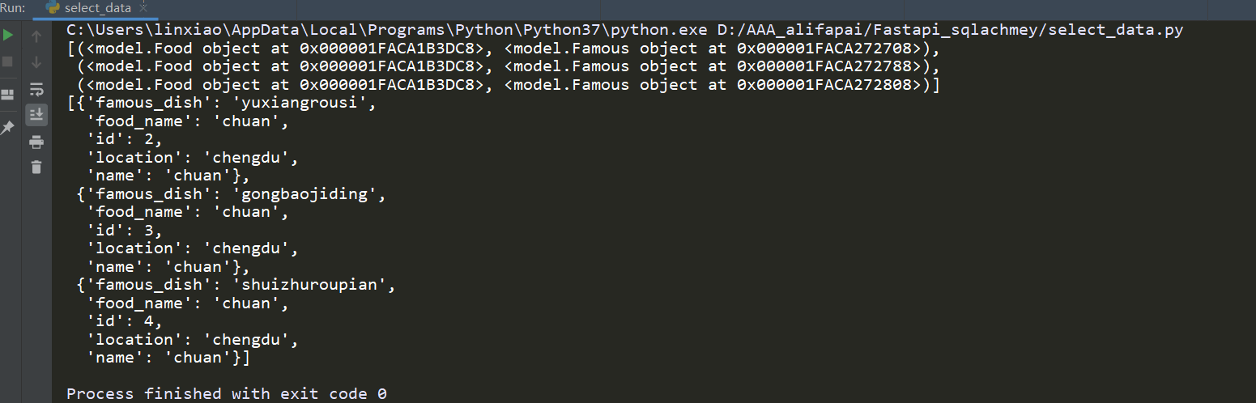Clear all console output with trash icon

36,168
